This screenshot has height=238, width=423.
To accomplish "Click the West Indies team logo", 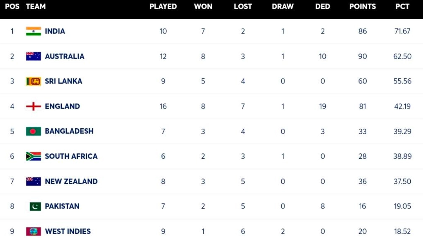I will point(33,231).
